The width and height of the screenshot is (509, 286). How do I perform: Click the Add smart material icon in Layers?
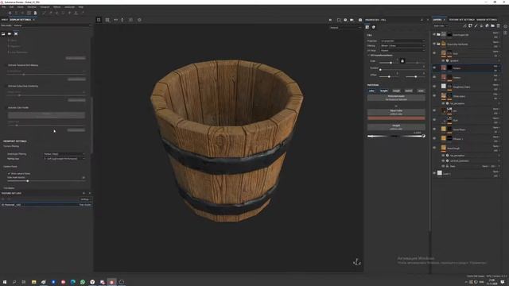[x=488, y=26]
